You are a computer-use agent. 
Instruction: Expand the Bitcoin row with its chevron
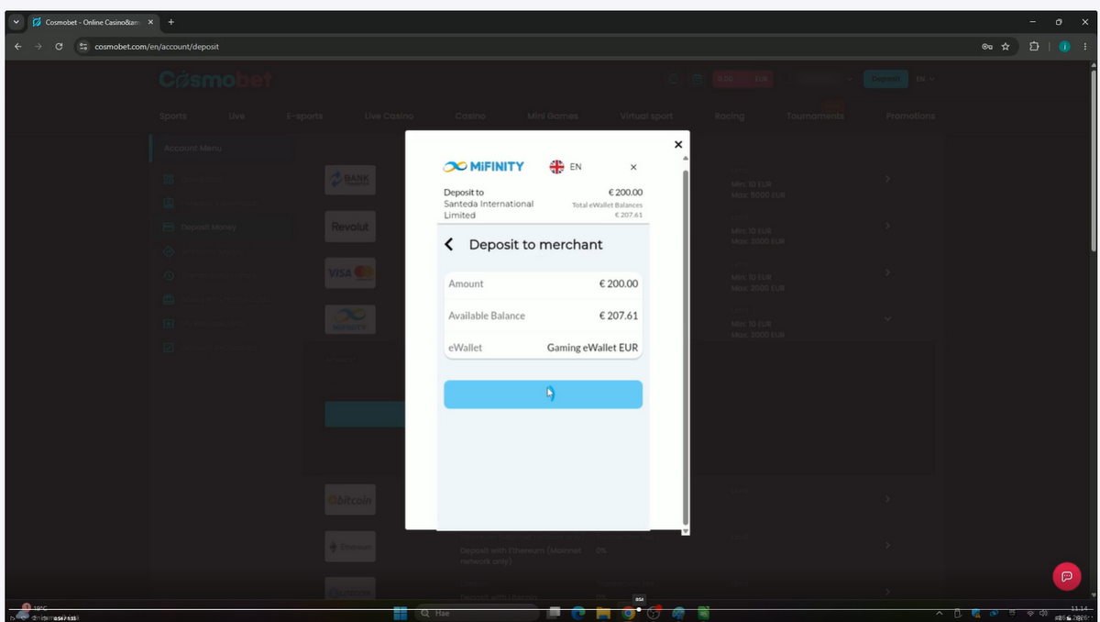[887, 499]
